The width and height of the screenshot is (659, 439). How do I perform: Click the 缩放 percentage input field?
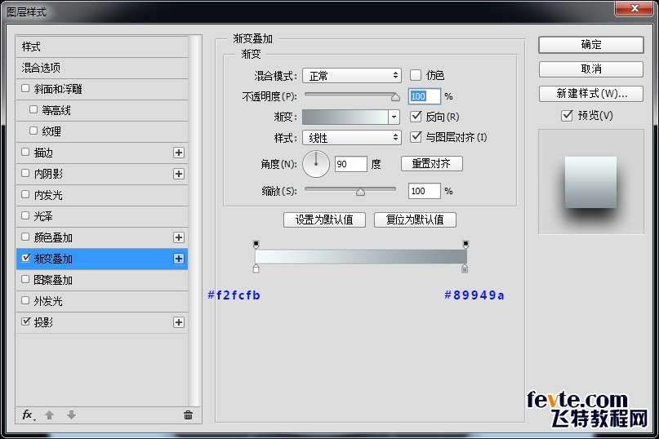coord(424,191)
